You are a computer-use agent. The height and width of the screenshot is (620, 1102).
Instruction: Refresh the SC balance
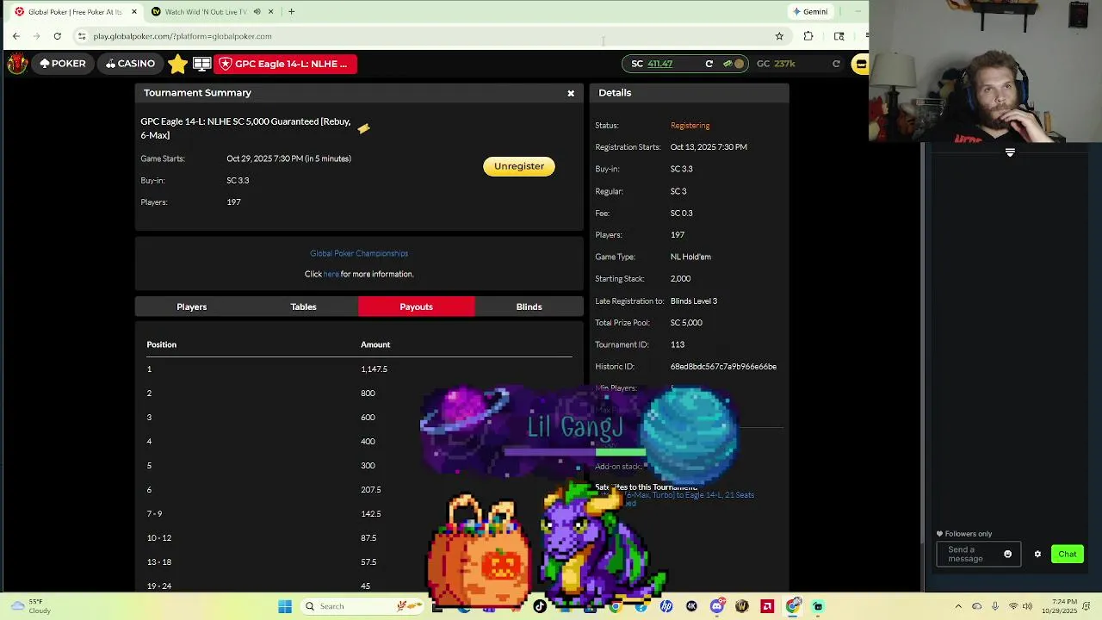click(709, 64)
